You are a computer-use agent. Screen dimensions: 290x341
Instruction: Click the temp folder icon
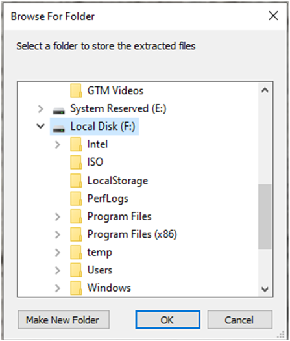click(x=76, y=252)
